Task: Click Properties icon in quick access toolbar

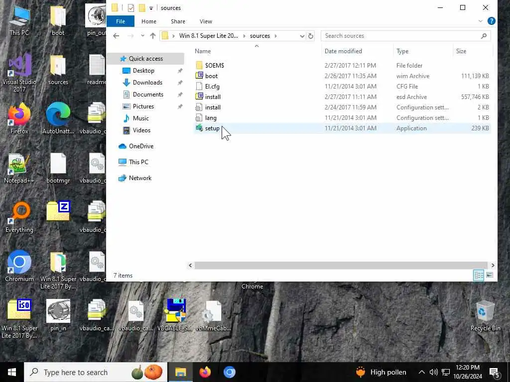Action: tap(131, 8)
